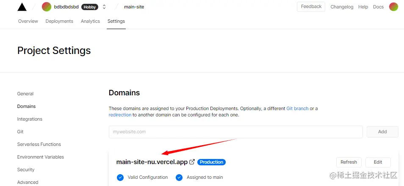
Task: Click the bdbdbdsbd team name
Action: tap(66, 7)
